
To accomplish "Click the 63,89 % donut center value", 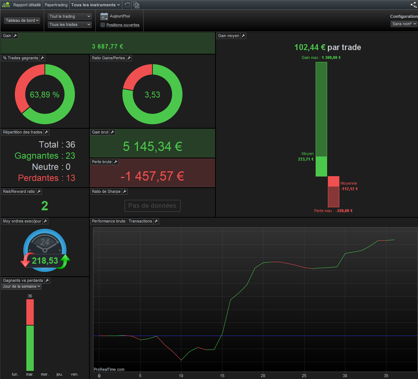I will click(x=45, y=95).
